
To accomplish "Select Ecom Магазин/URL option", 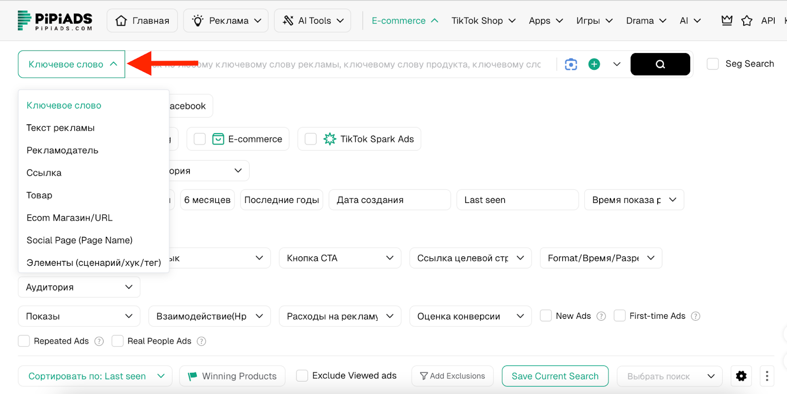I will click(93, 218).
